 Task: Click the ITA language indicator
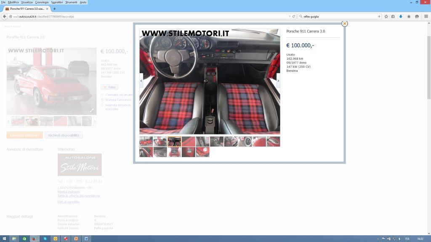(407, 239)
